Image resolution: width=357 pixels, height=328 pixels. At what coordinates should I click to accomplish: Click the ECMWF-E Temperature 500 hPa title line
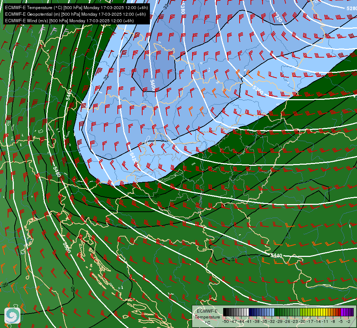pyautogui.click(x=77, y=8)
